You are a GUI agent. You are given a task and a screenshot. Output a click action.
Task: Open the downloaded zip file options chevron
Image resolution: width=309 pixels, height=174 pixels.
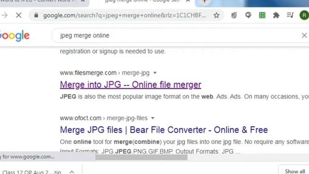[72, 172]
